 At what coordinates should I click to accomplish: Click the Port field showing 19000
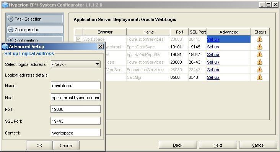[76, 109]
